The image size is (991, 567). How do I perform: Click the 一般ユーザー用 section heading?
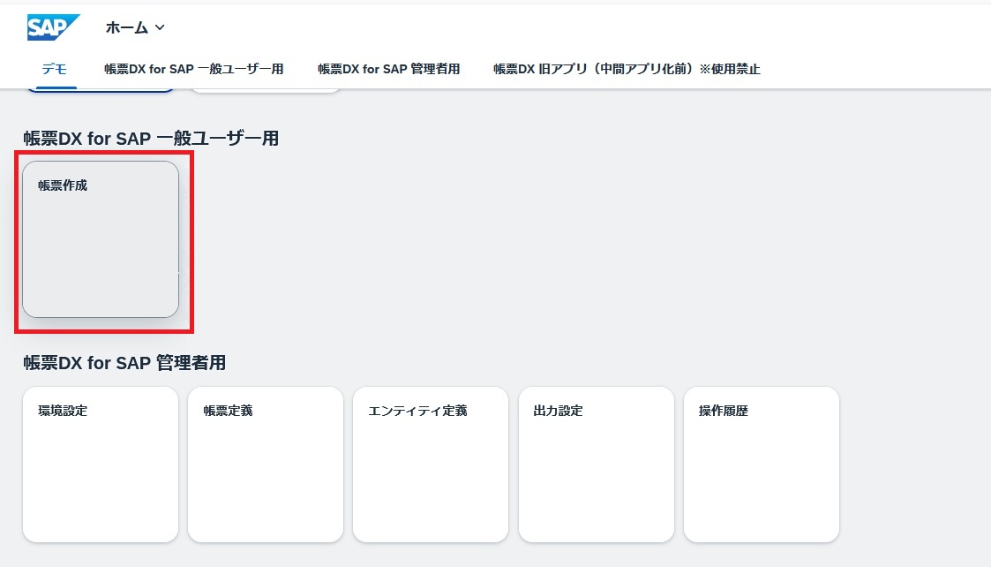point(151,138)
